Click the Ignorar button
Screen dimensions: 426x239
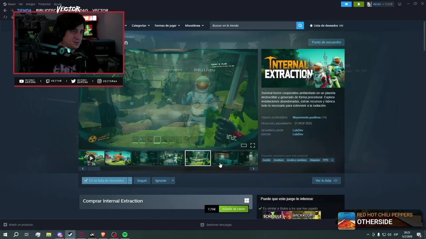(x=161, y=181)
